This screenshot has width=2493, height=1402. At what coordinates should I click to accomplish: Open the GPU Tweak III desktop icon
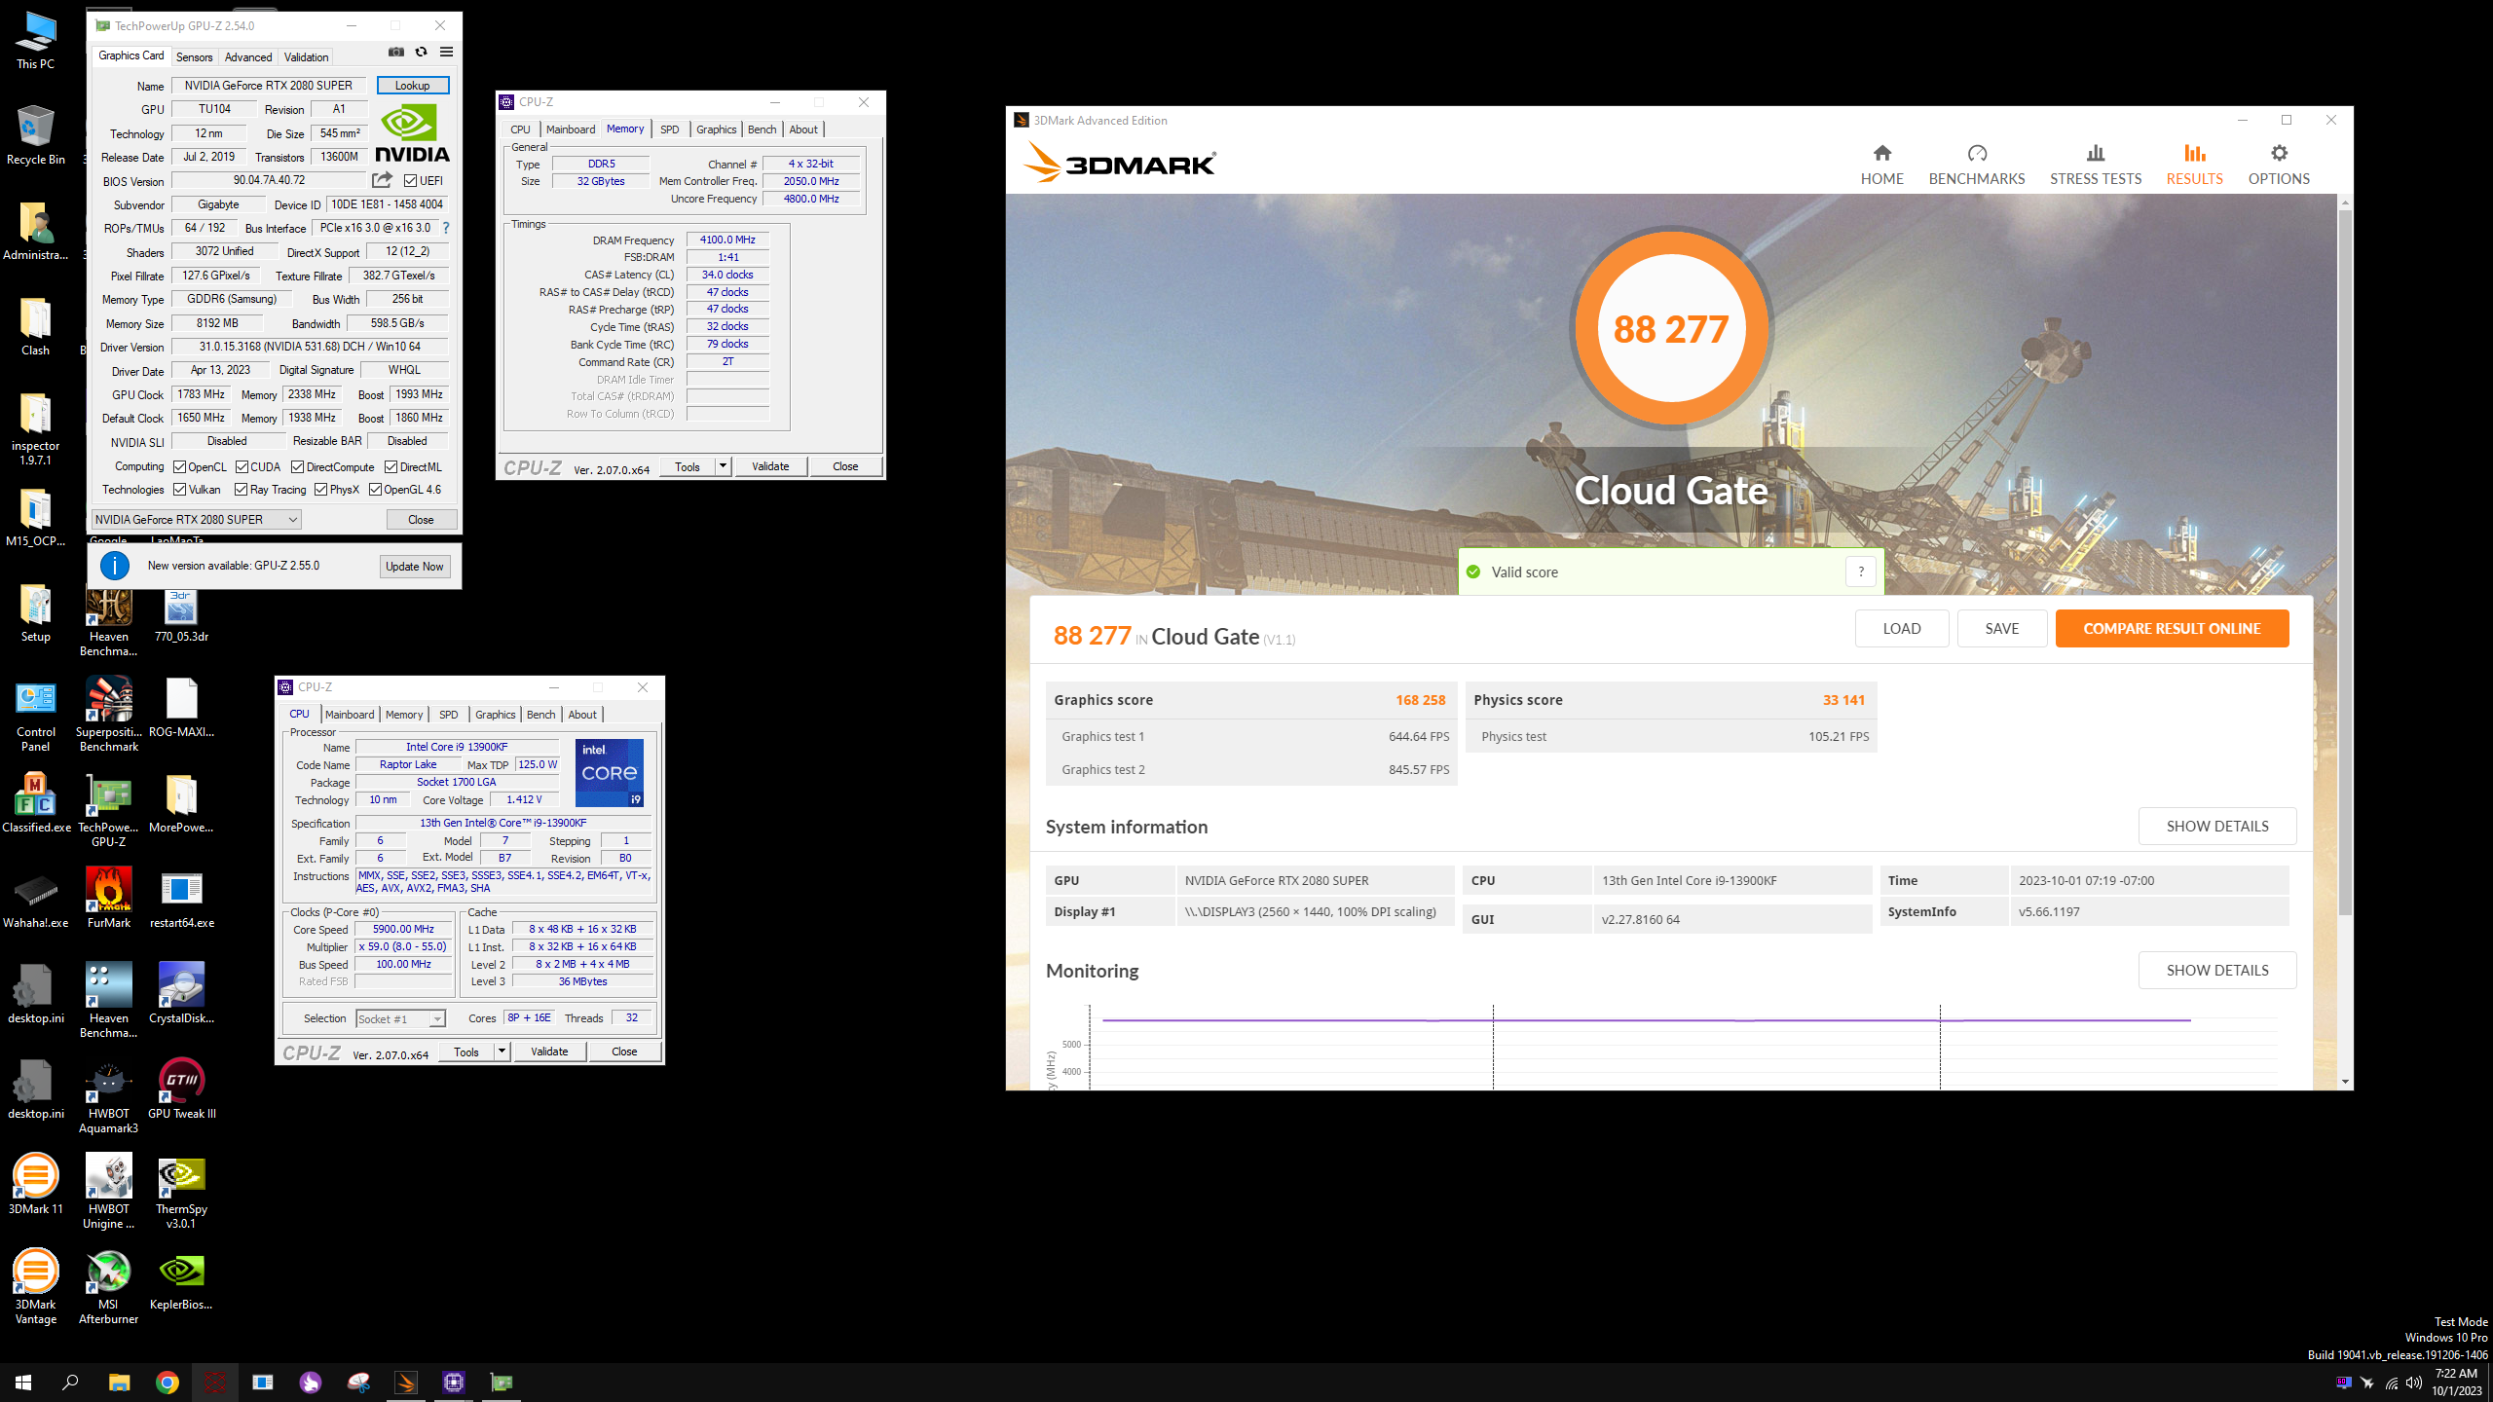(181, 1088)
